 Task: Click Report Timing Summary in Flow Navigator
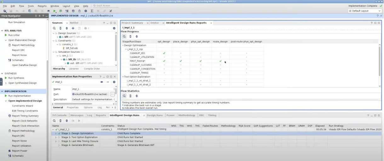click(25, 116)
